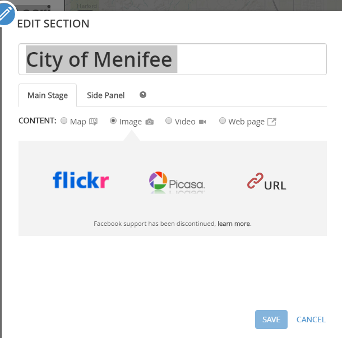The image size is (342, 338).
Task: Select the Video content radio button
Action: (169, 121)
